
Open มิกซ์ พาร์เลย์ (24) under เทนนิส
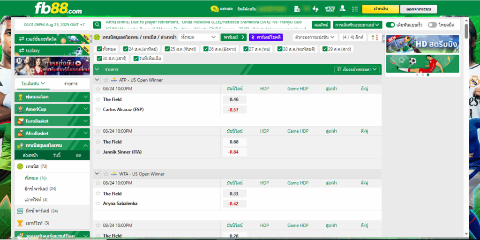40,188
